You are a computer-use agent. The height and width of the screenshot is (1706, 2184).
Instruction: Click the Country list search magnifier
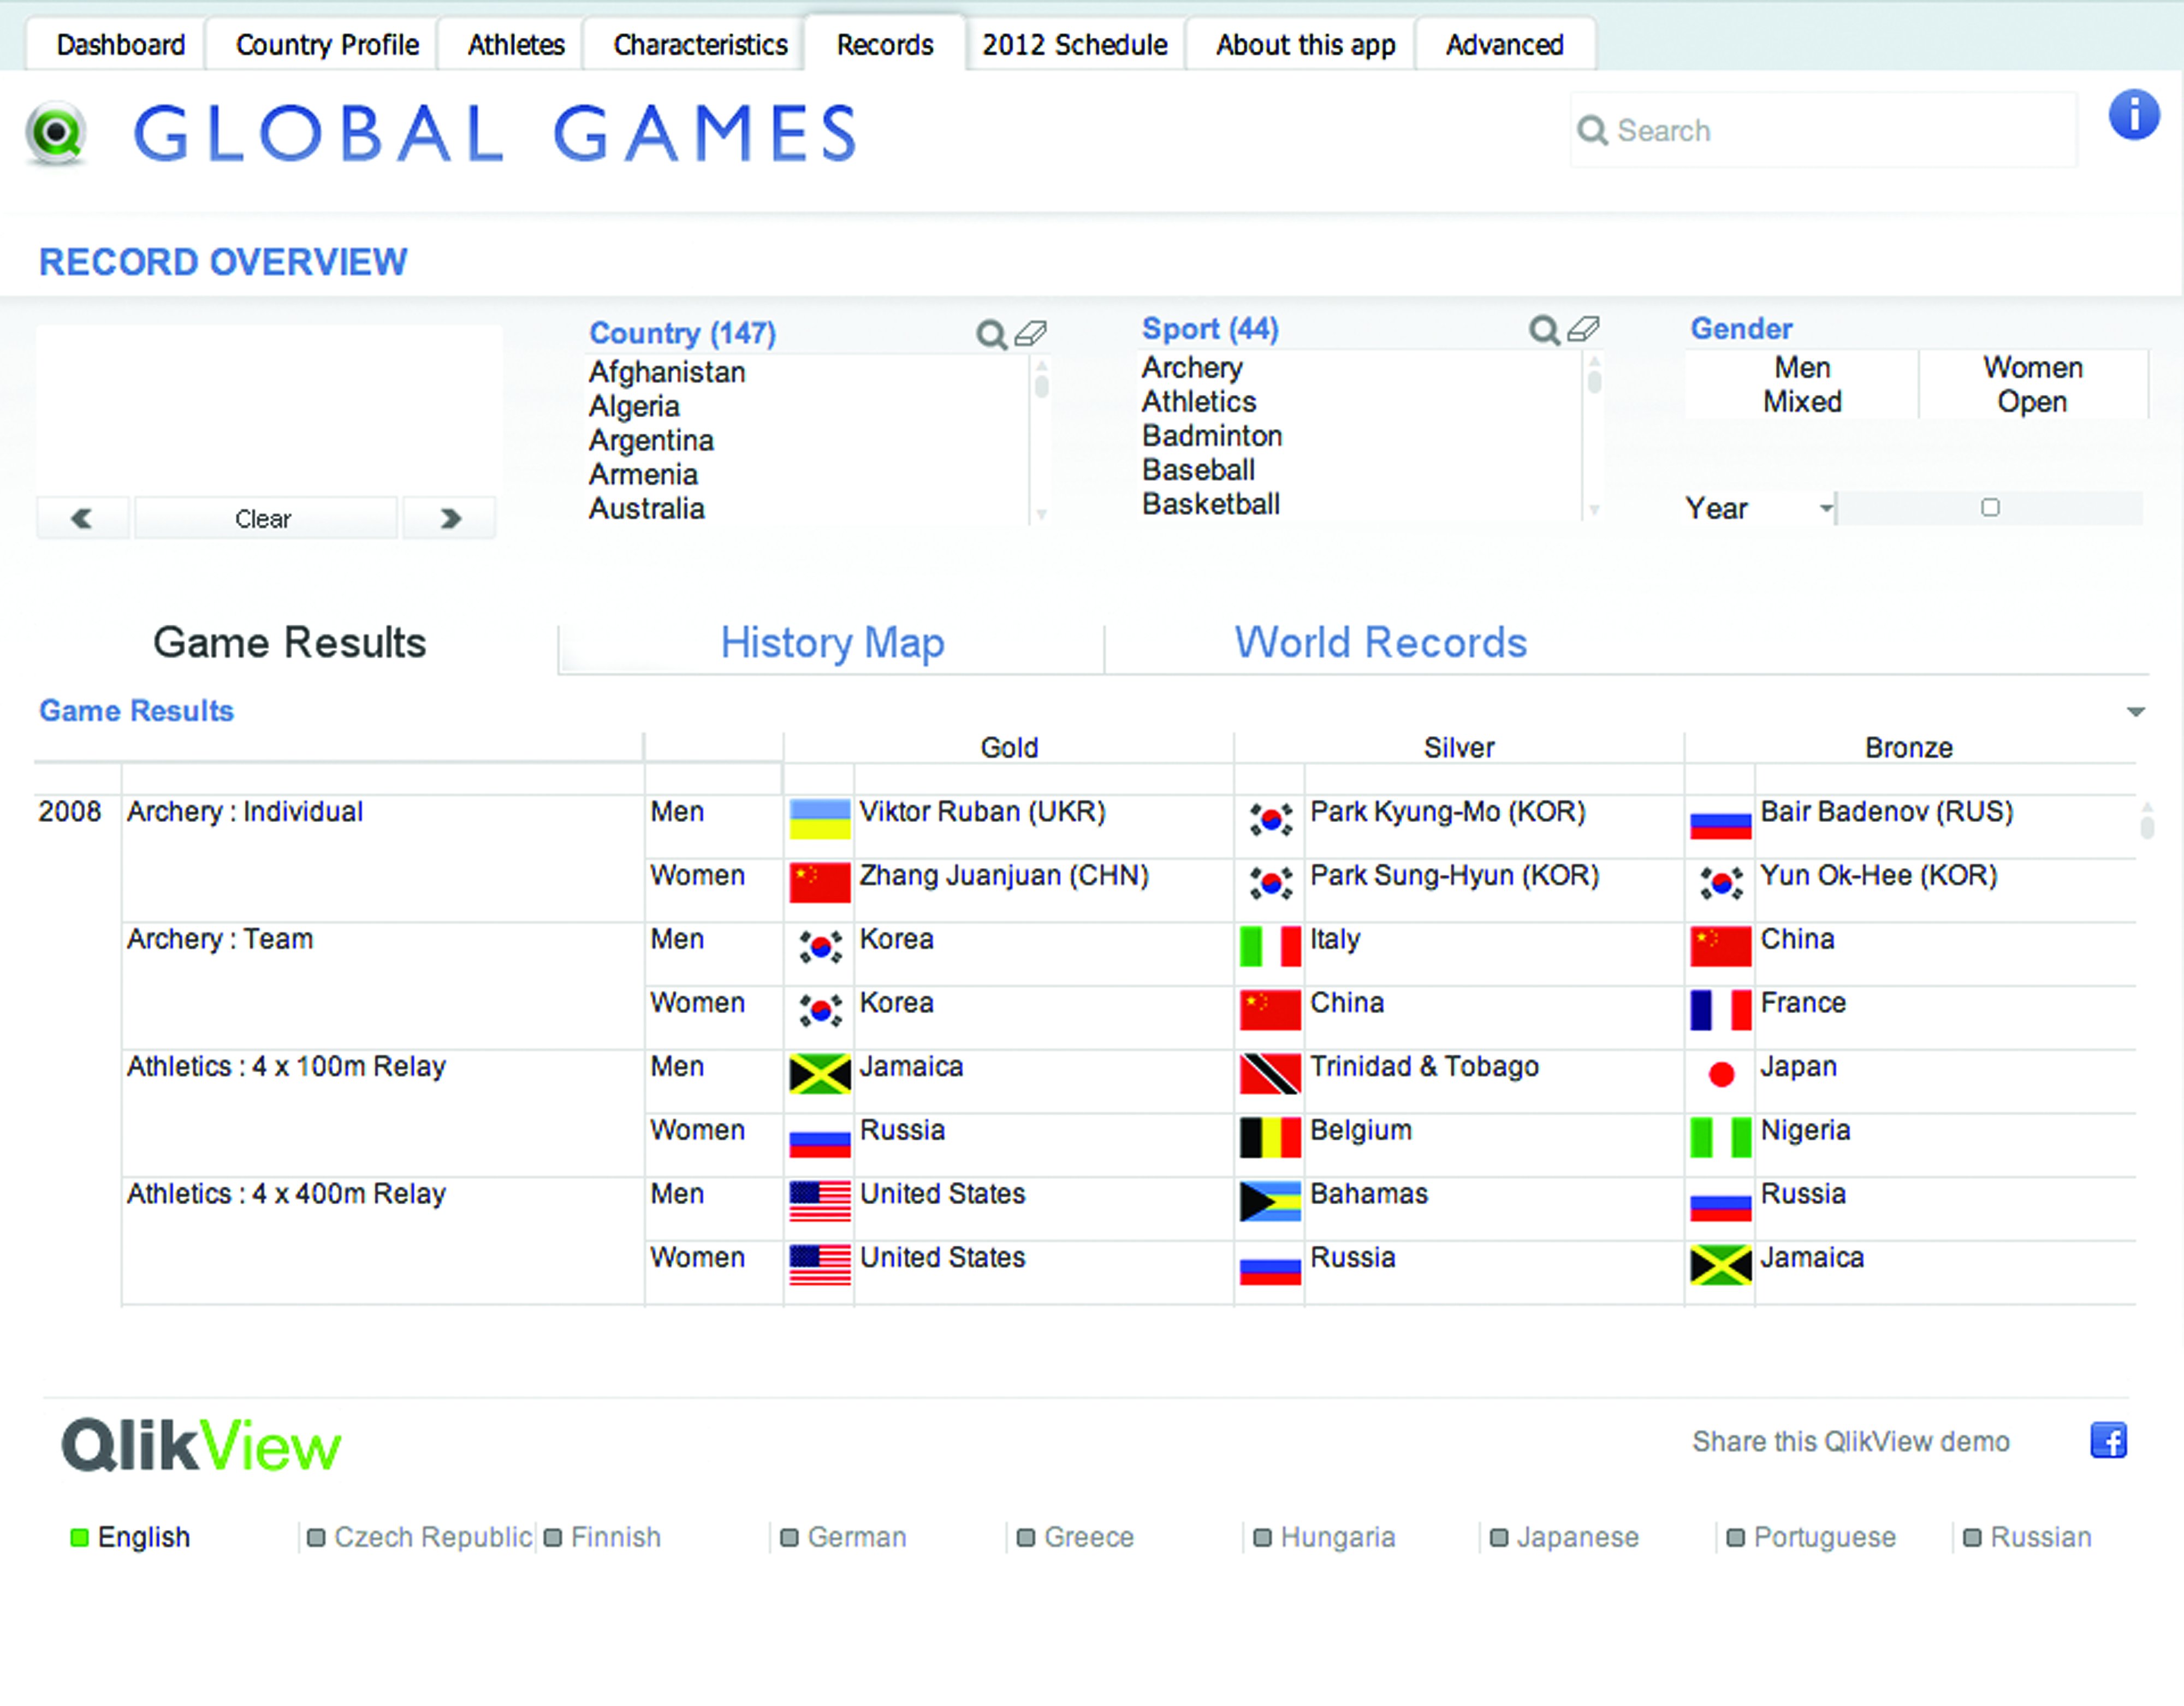tap(990, 334)
